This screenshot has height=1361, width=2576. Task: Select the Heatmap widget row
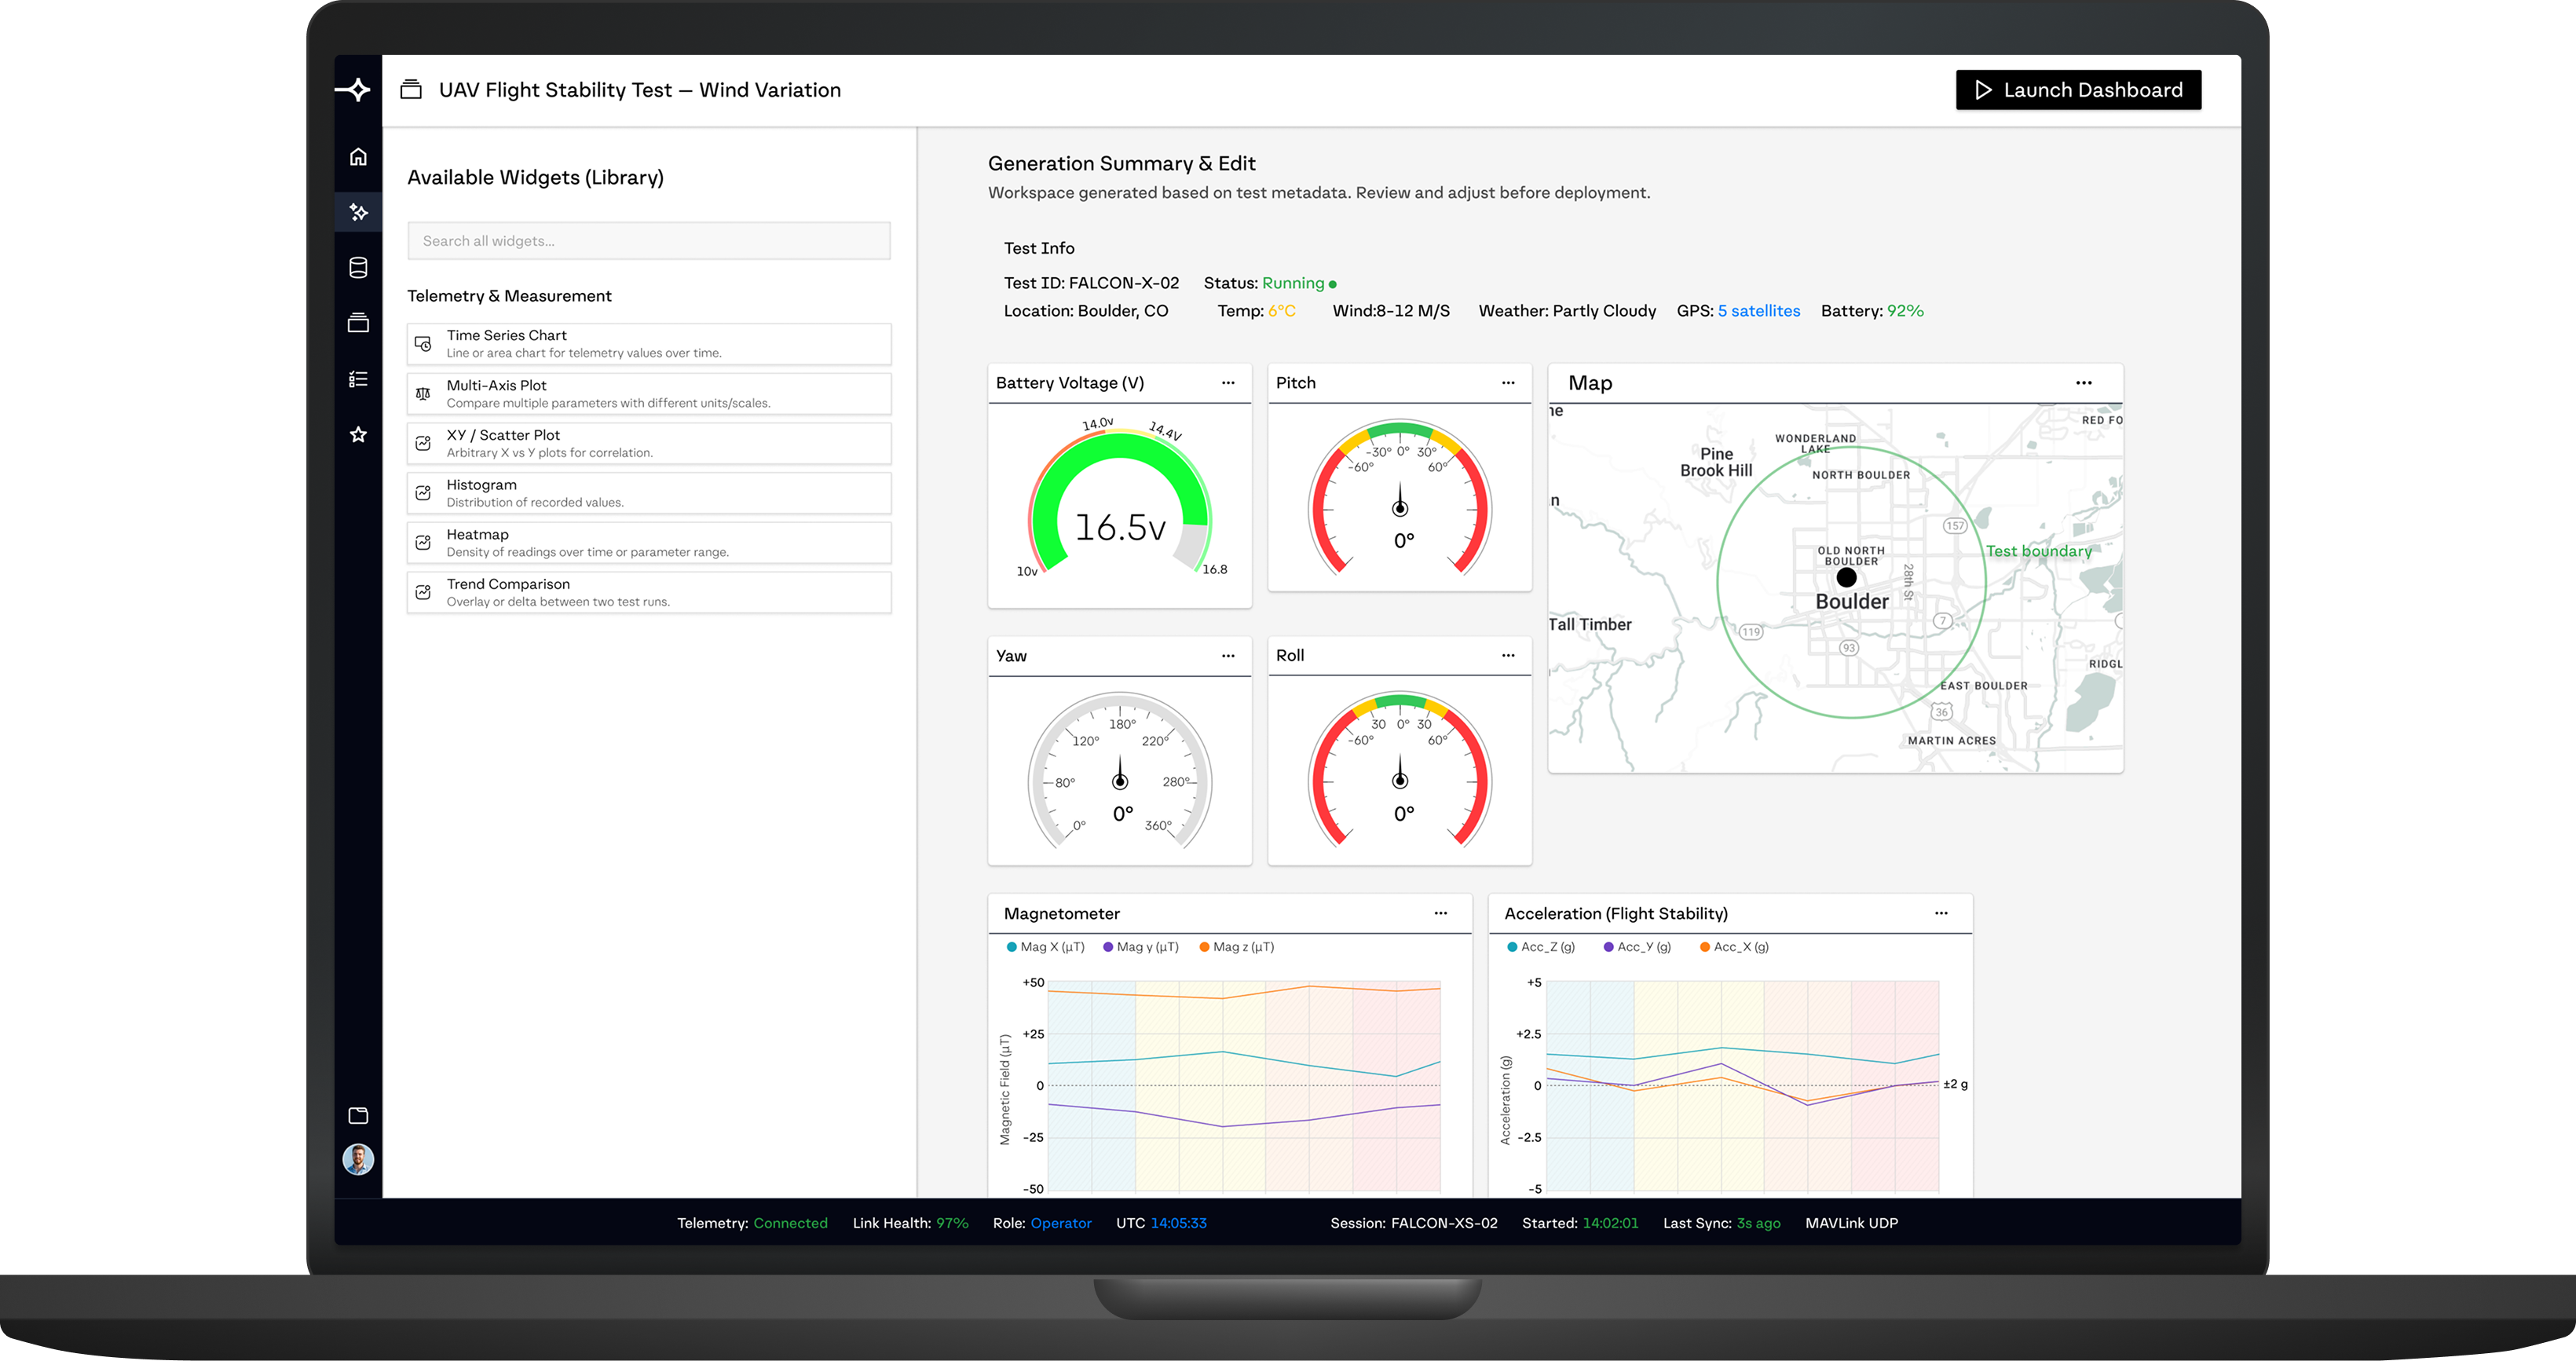pyautogui.click(x=649, y=543)
